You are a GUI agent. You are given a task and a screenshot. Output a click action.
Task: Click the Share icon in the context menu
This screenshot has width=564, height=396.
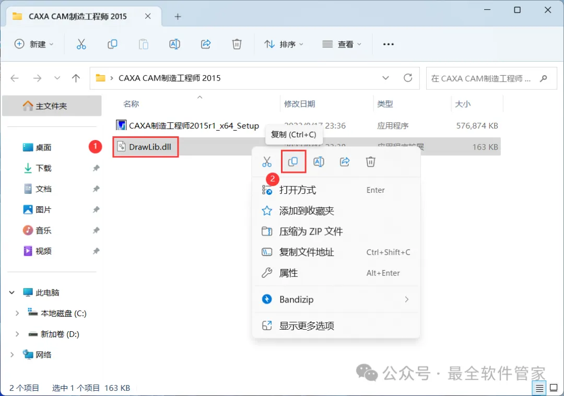[345, 162]
